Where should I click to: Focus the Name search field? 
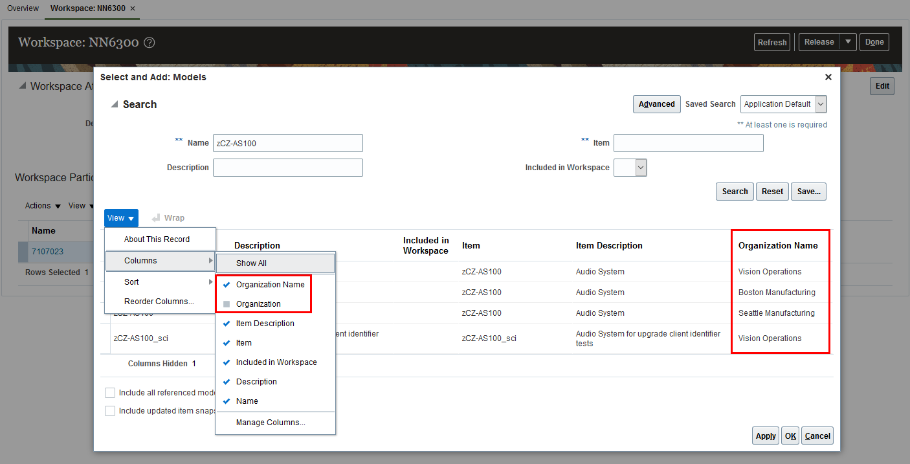click(x=288, y=143)
